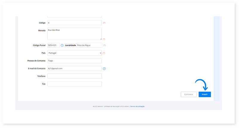Click the help icon beside Código Postal
The width and height of the screenshot is (239, 128).
62,45
